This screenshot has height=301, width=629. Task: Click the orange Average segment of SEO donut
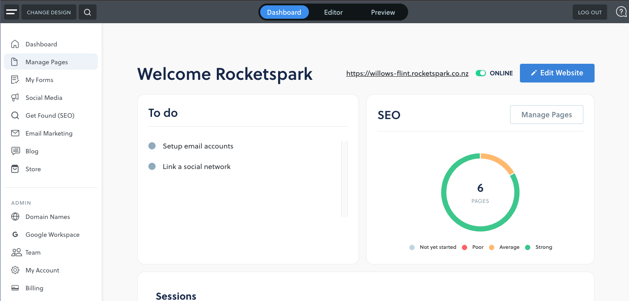click(499, 161)
